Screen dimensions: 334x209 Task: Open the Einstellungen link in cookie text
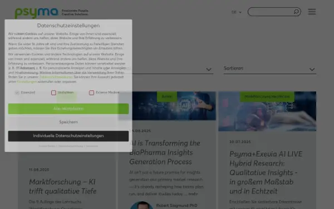coord(27,82)
